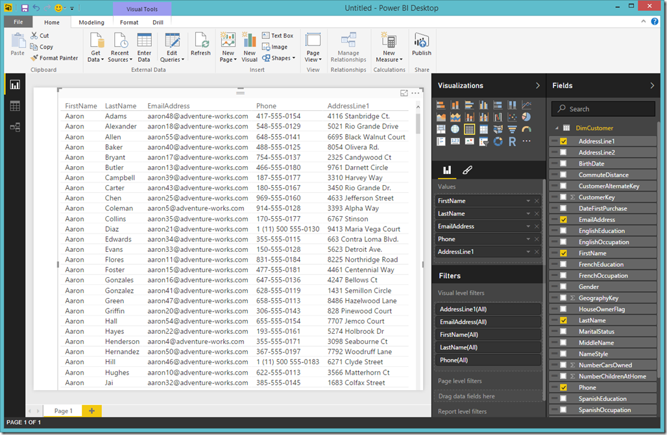
Task: Choose the clustered bar chart visualization
Action: coord(469,105)
